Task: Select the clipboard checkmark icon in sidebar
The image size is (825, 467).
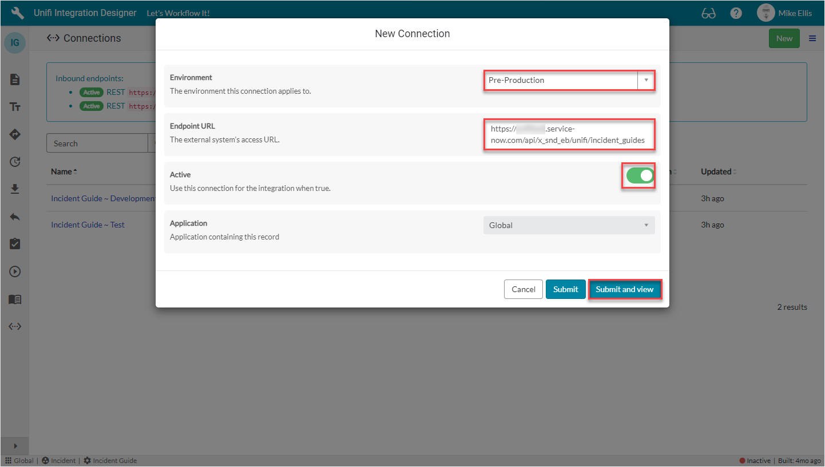Action: [x=15, y=244]
